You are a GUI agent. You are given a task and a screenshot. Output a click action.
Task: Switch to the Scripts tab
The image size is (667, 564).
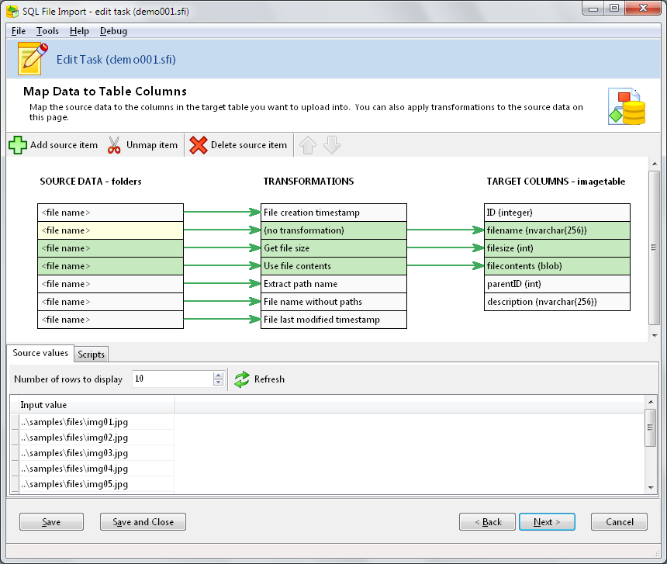pos(91,353)
